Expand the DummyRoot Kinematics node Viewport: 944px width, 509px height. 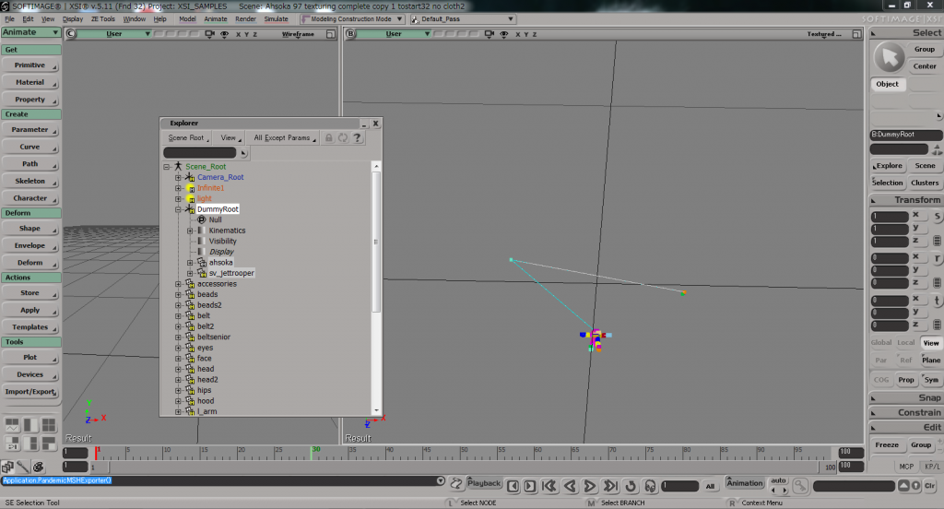pyautogui.click(x=190, y=231)
